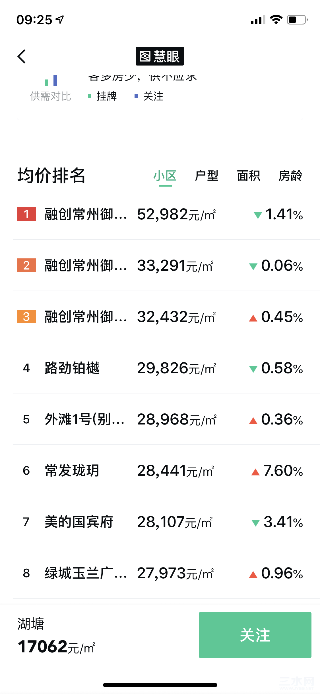Image resolution: width=320 pixels, height=694 pixels.
Task: Tap the rank 2 orange badge
Action: tap(26, 265)
